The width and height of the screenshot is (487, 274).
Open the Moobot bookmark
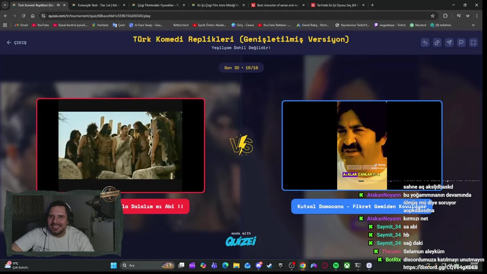418,25
